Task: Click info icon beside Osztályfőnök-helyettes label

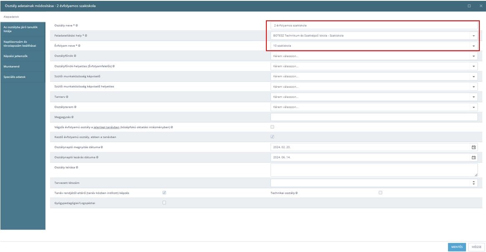Action: click(113, 66)
